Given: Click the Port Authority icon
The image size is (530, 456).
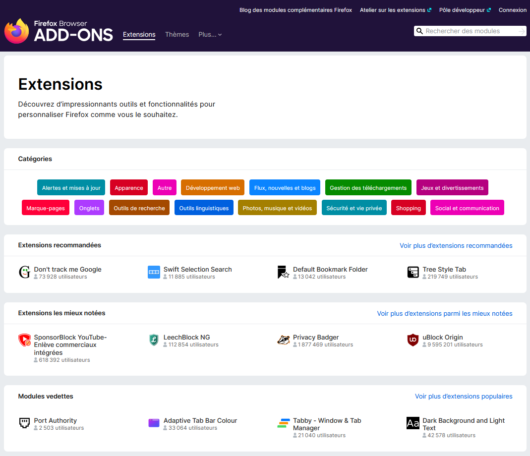Looking at the screenshot, I should (24, 423).
